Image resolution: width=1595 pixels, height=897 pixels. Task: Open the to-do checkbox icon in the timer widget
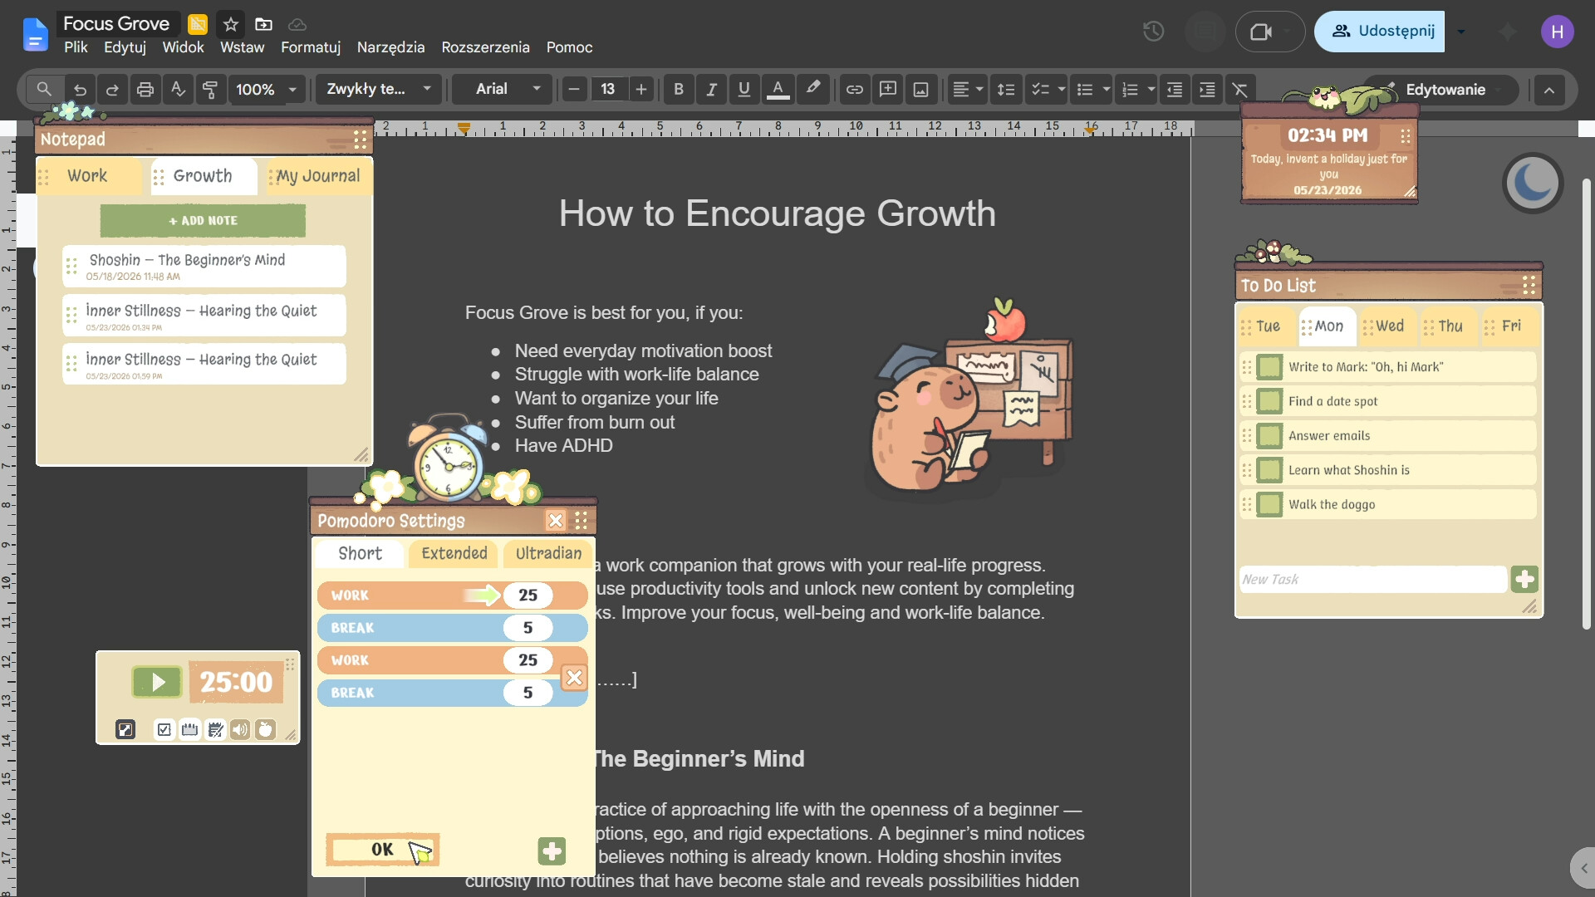[x=164, y=730]
